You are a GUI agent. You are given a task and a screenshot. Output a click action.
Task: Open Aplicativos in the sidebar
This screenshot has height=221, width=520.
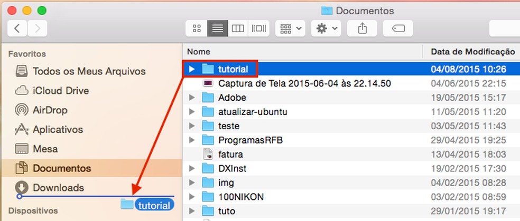coord(59,130)
